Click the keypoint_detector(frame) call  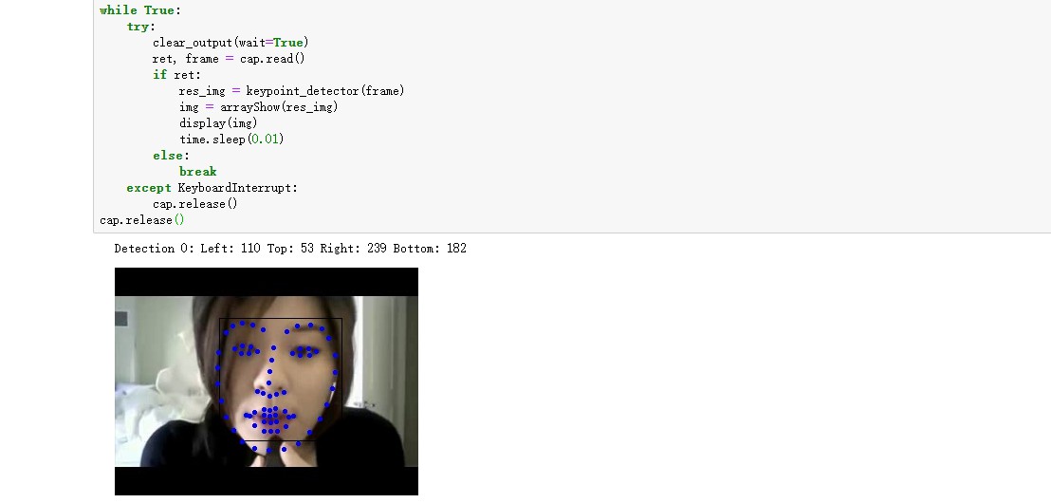click(325, 90)
